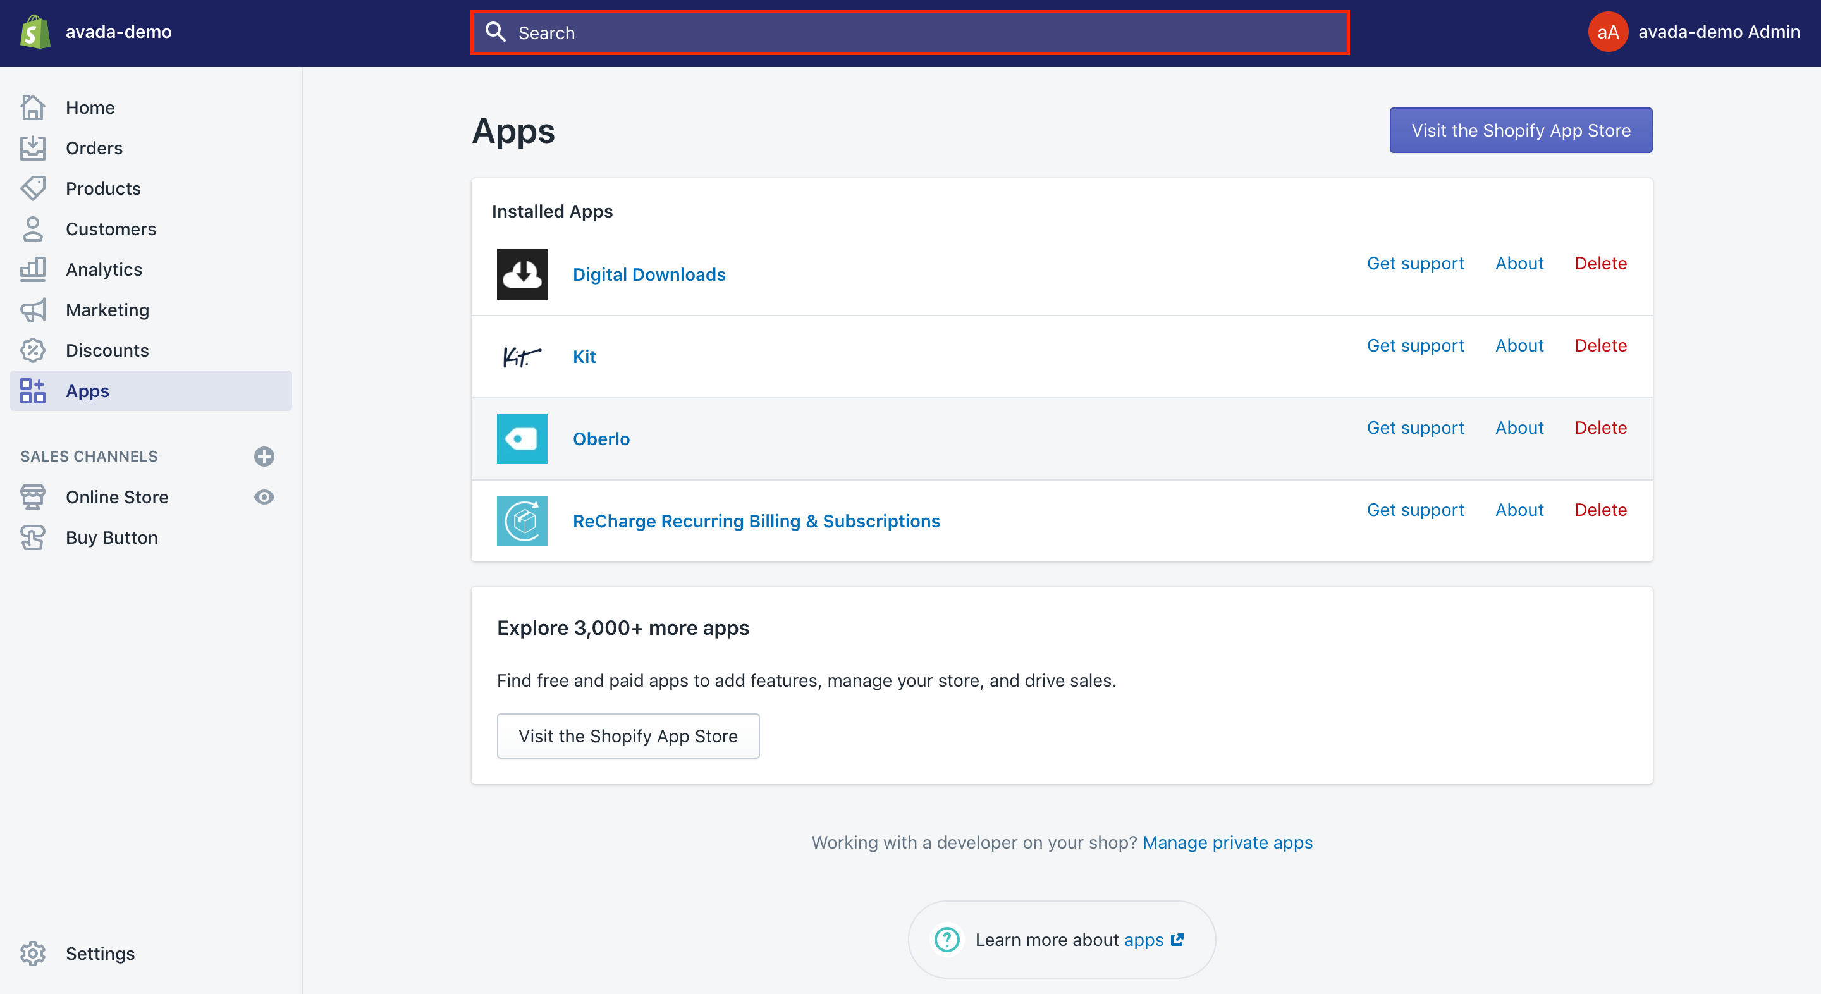Viewport: 1821px width, 994px height.
Task: Click the Marketing megaphone icon
Action: 32,310
